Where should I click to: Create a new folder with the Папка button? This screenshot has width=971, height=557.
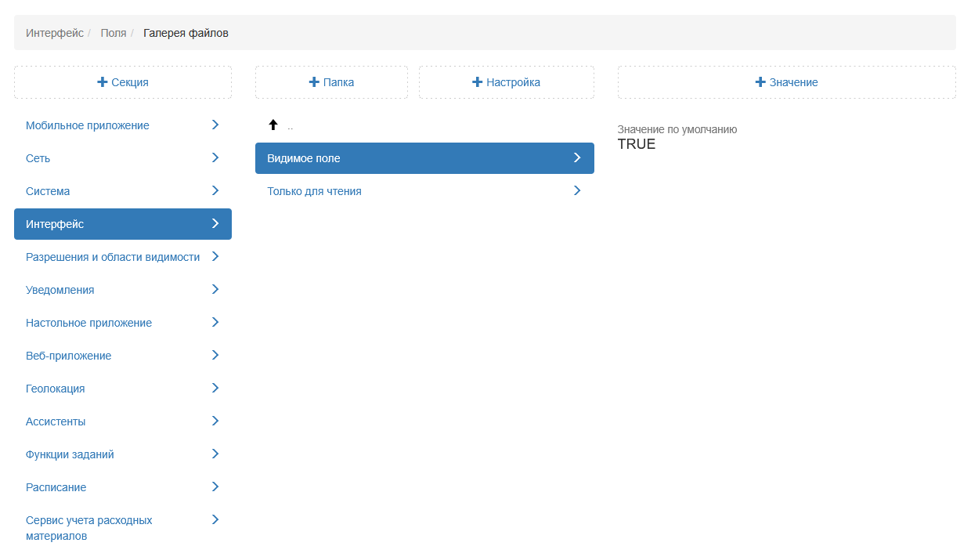(x=331, y=82)
